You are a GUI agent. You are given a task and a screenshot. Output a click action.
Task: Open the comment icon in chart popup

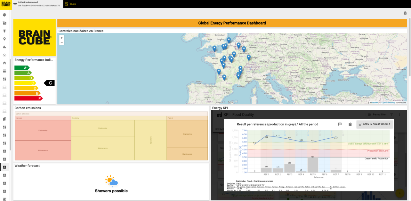click(340, 124)
